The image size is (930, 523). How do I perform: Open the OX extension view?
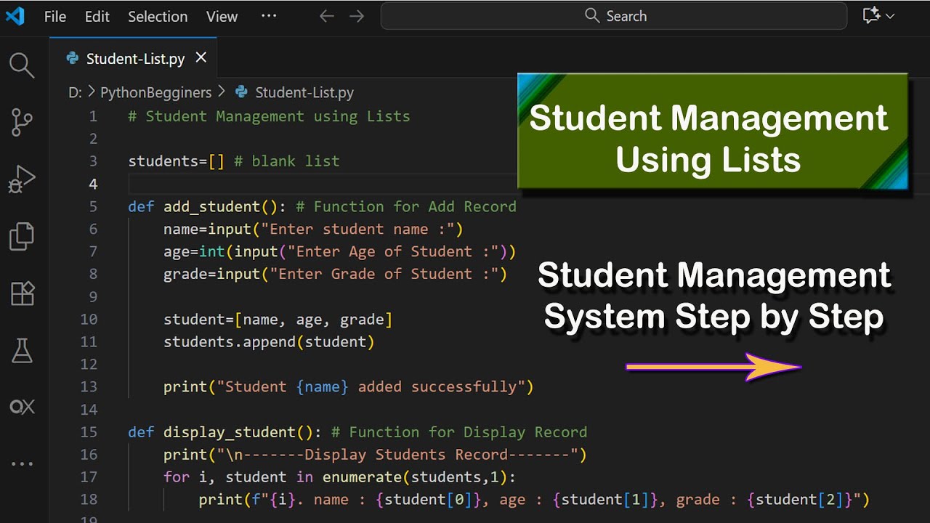coord(22,407)
